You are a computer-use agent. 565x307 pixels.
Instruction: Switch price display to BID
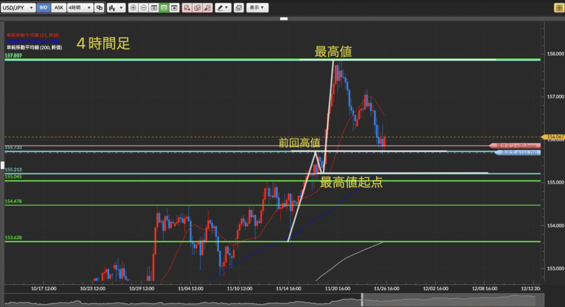pos(44,8)
